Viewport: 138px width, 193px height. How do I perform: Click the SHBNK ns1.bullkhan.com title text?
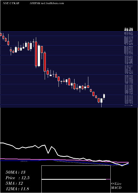(x=47, y=3)
